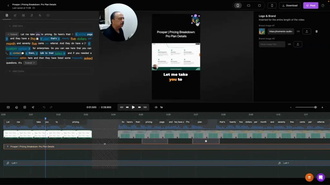Image resolution: width=330 pixels, height=185 pixels.
Task: Select the eraser tool in timeline toolbar
Action: point(16,107)
